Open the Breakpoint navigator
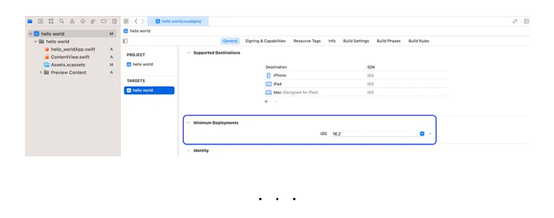The height and width of the screenshot is (218, 554). click(x=103, y=21)
